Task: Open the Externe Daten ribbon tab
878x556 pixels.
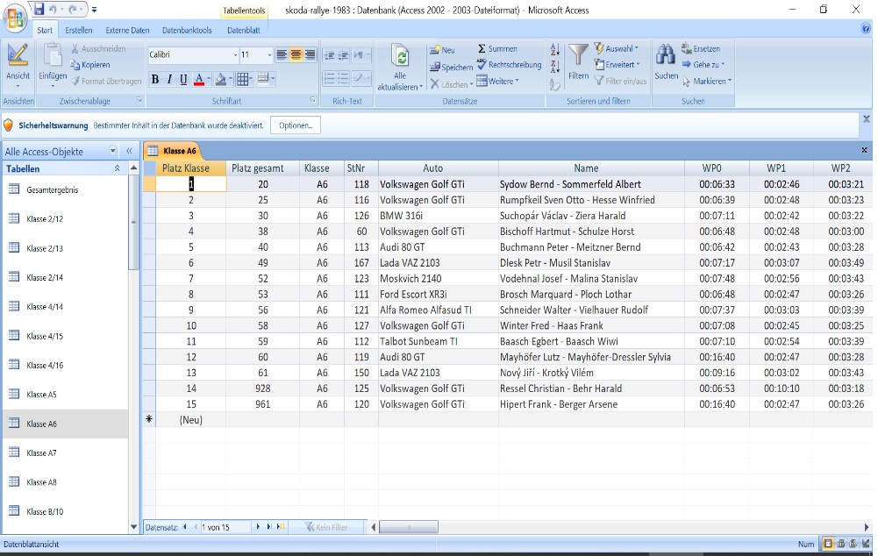Action: pos(128,30)
